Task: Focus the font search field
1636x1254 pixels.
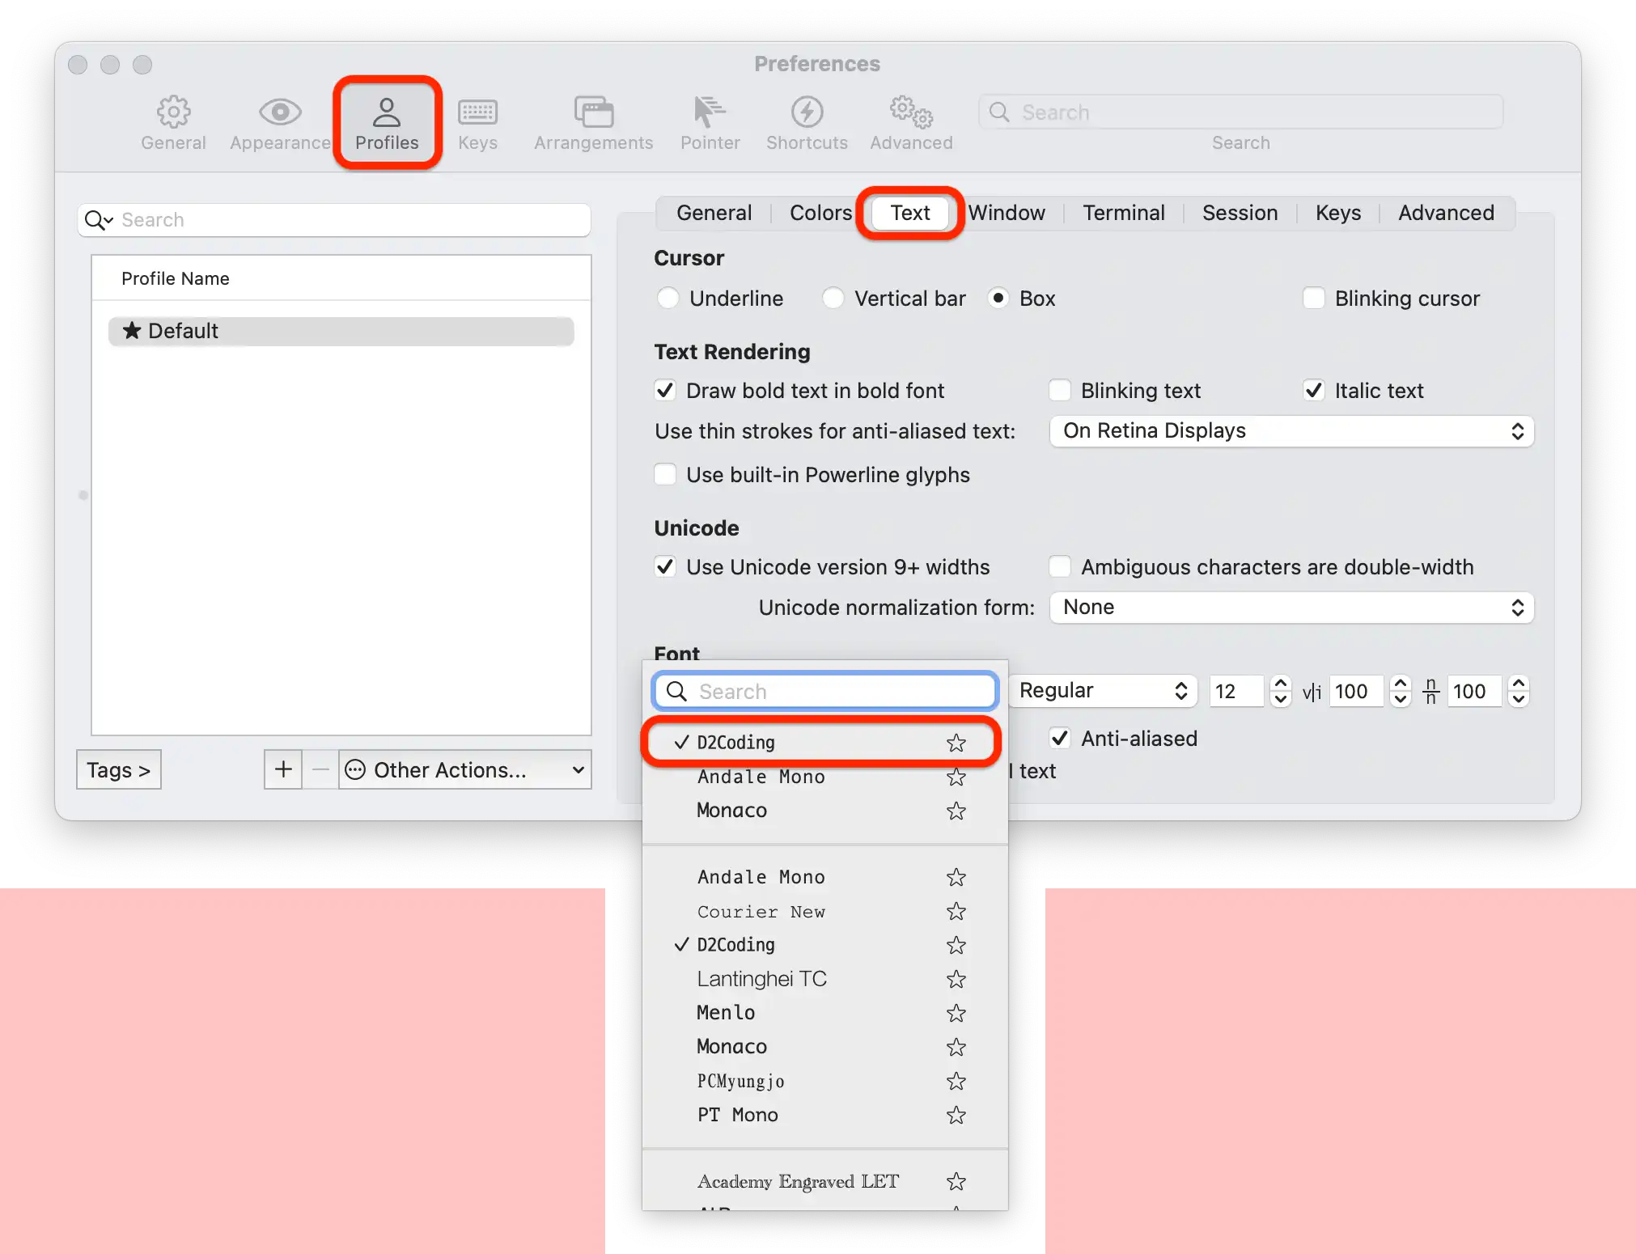Action: tap(825, 691)
